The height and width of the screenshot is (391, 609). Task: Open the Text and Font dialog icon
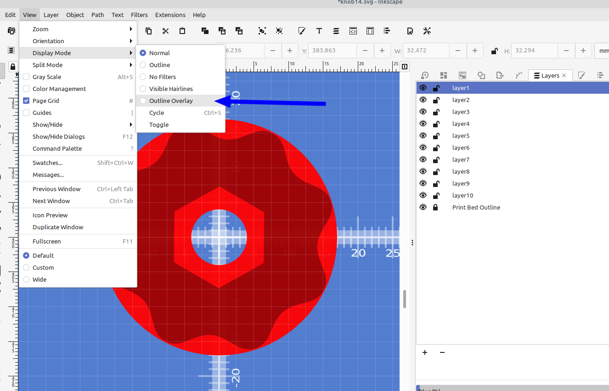coord(319,31)
